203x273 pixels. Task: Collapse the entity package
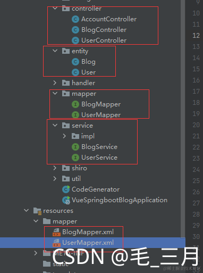pos(55,51)
